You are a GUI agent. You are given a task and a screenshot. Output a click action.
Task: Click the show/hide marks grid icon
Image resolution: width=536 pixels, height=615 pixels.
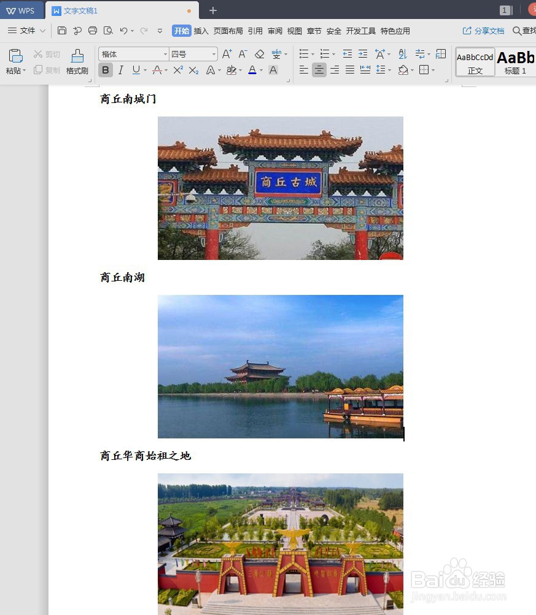(x=441, y=54)
